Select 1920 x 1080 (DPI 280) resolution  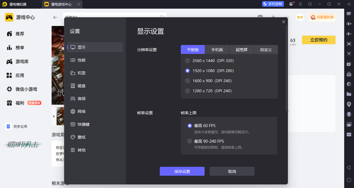coord(210,71)
